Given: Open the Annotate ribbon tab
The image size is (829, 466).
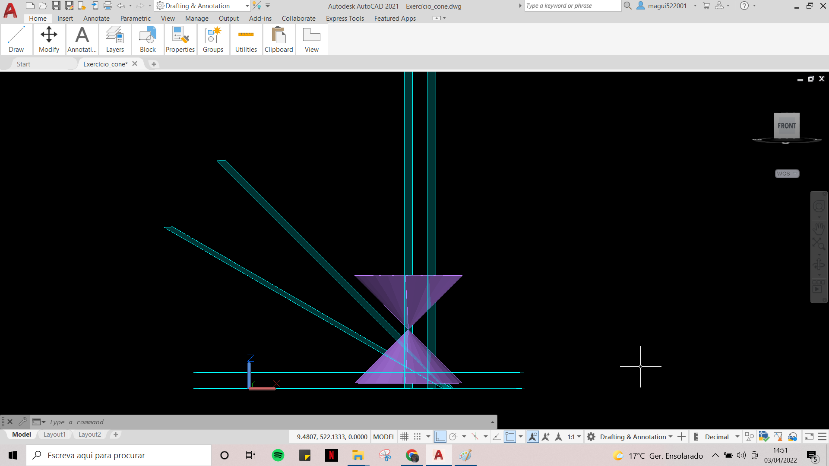Looking at the screenshot, I should click(96, 18).
